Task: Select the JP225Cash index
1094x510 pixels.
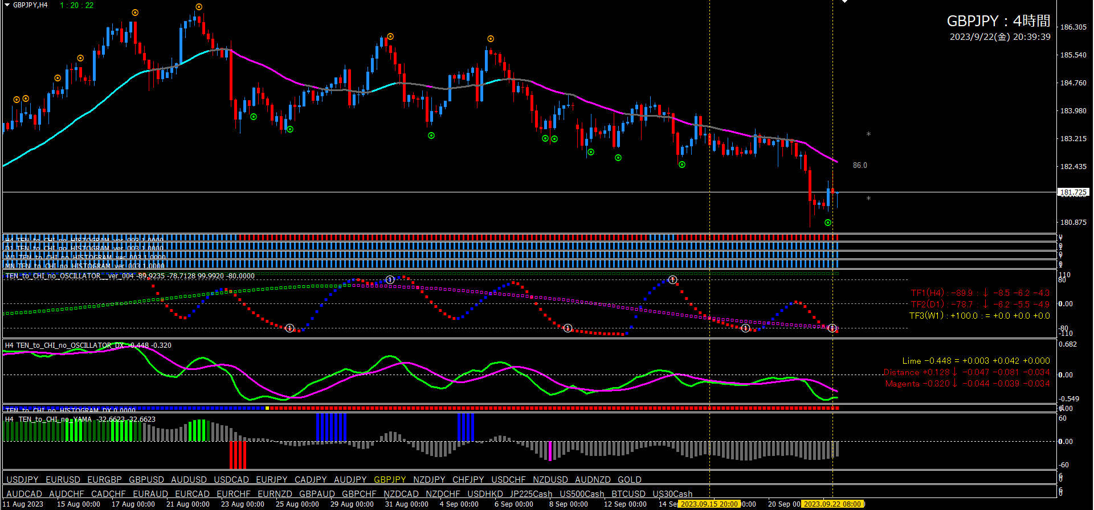Action: pyautogui.click(x=531, y=494)
